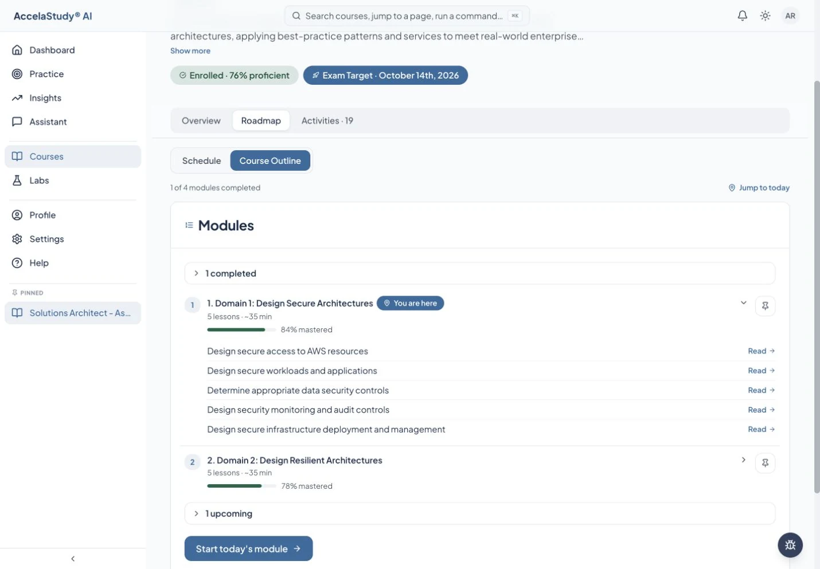
Task: Click the search magnifier icon
Action: [x=296, y=16]
